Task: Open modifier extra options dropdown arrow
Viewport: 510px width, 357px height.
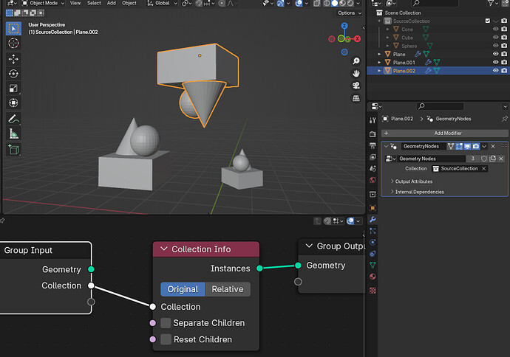Action: 484,146
